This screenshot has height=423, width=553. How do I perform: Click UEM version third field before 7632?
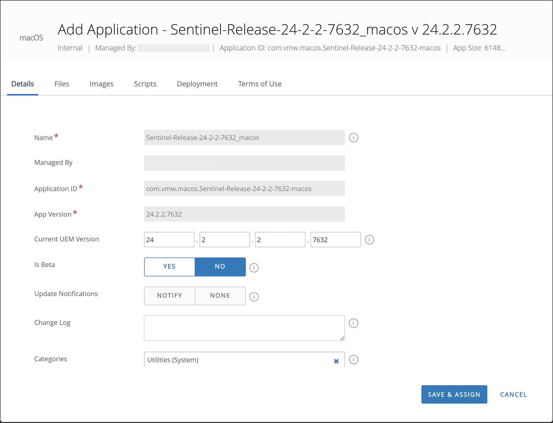280,240
